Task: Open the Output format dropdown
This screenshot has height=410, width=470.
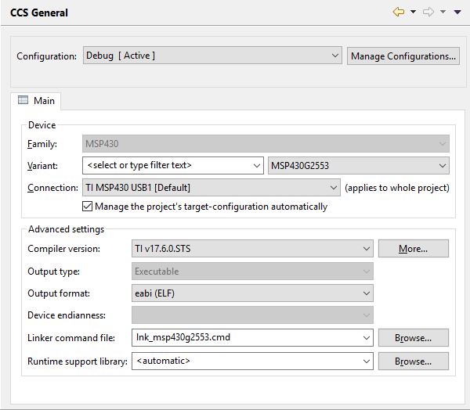Action: [x=366, y=293]
